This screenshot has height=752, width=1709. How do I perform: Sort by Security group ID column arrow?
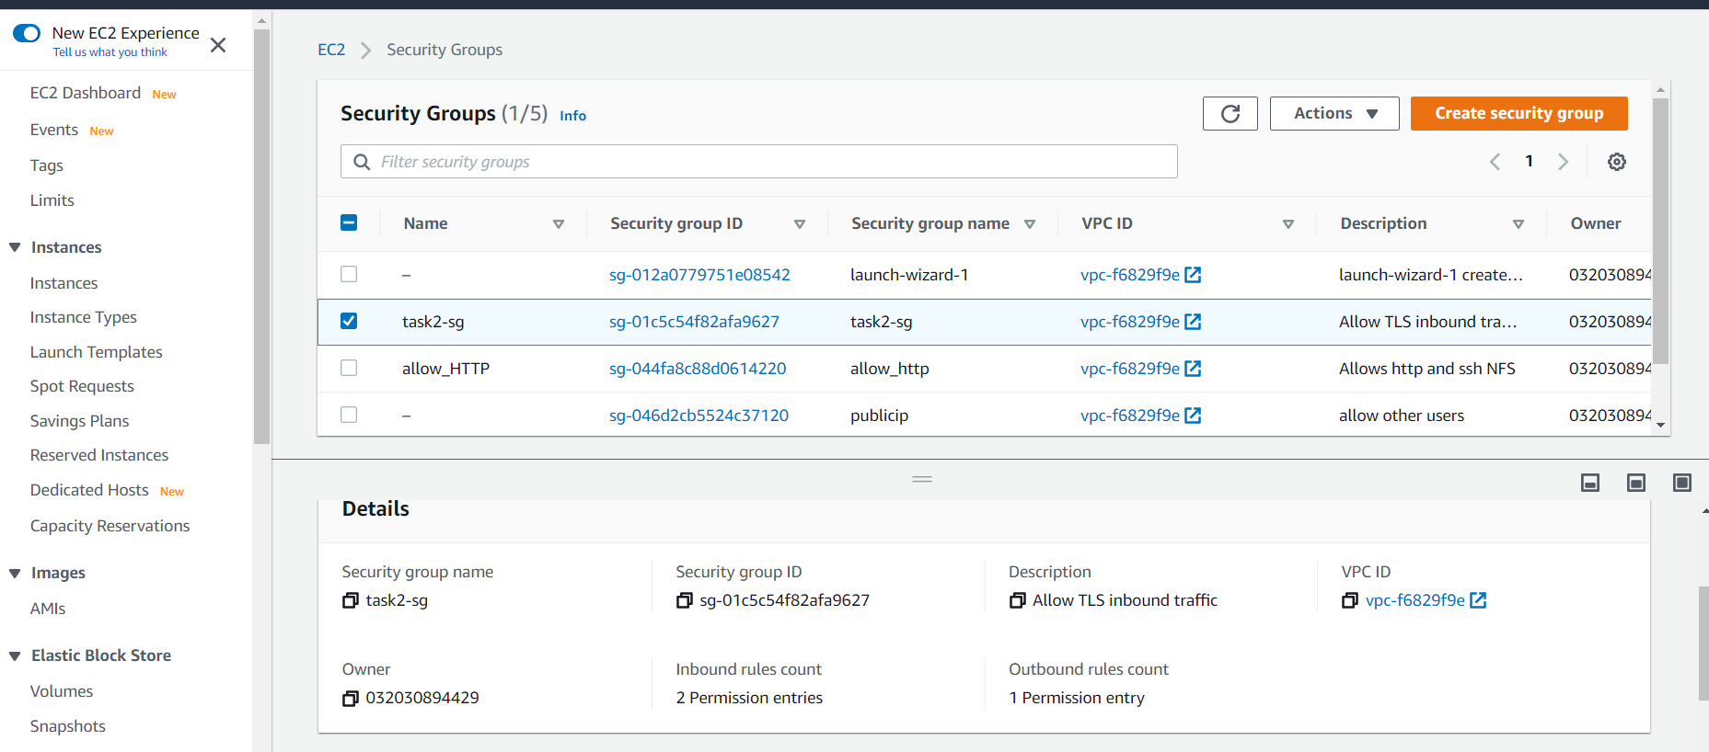coord(799,224)
